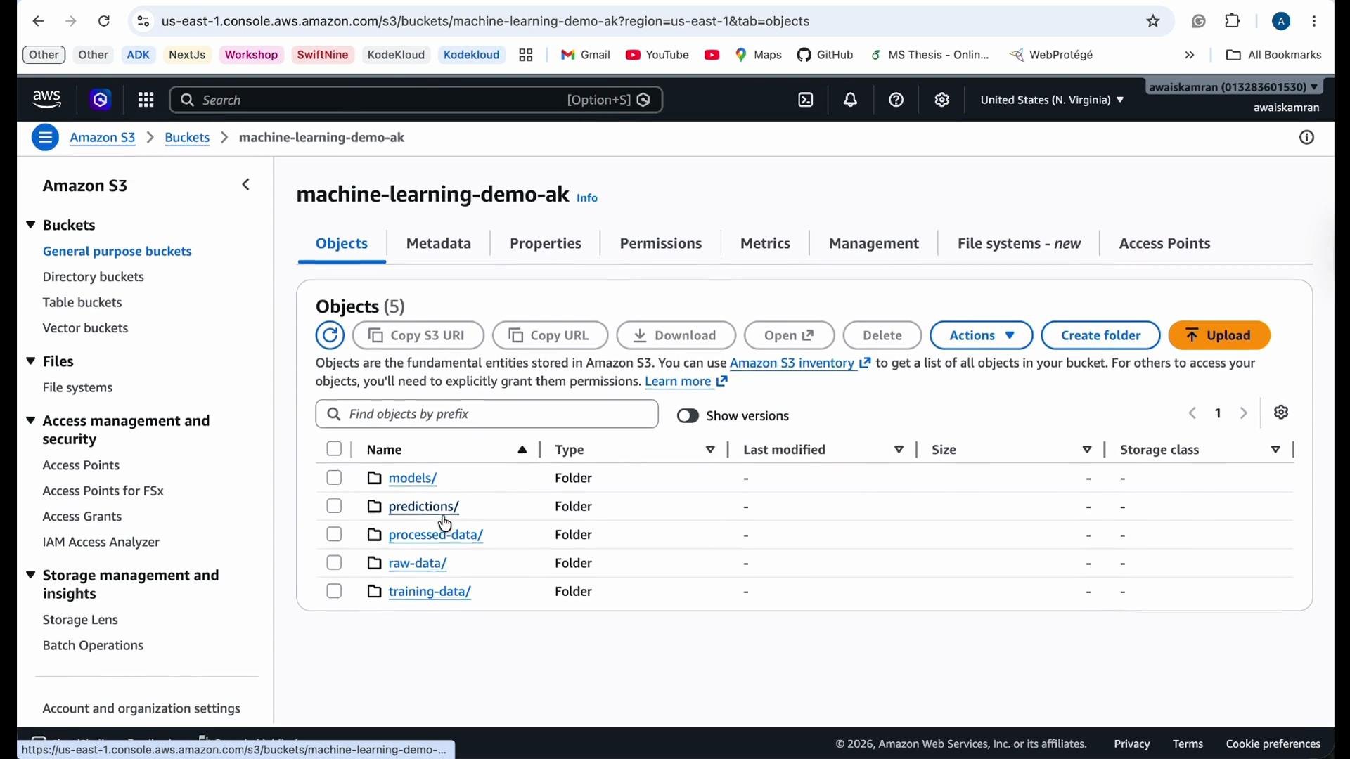Switch to the Permissions tab
The image size is (1350, 759).
coord(661,244)
